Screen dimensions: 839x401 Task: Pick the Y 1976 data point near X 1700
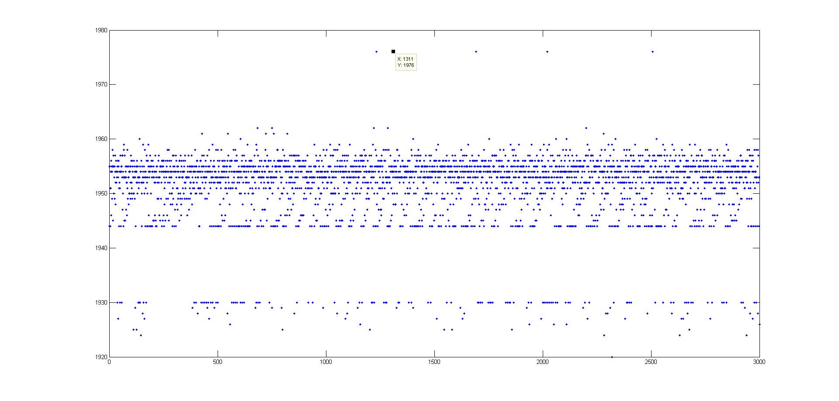(476, 51)
